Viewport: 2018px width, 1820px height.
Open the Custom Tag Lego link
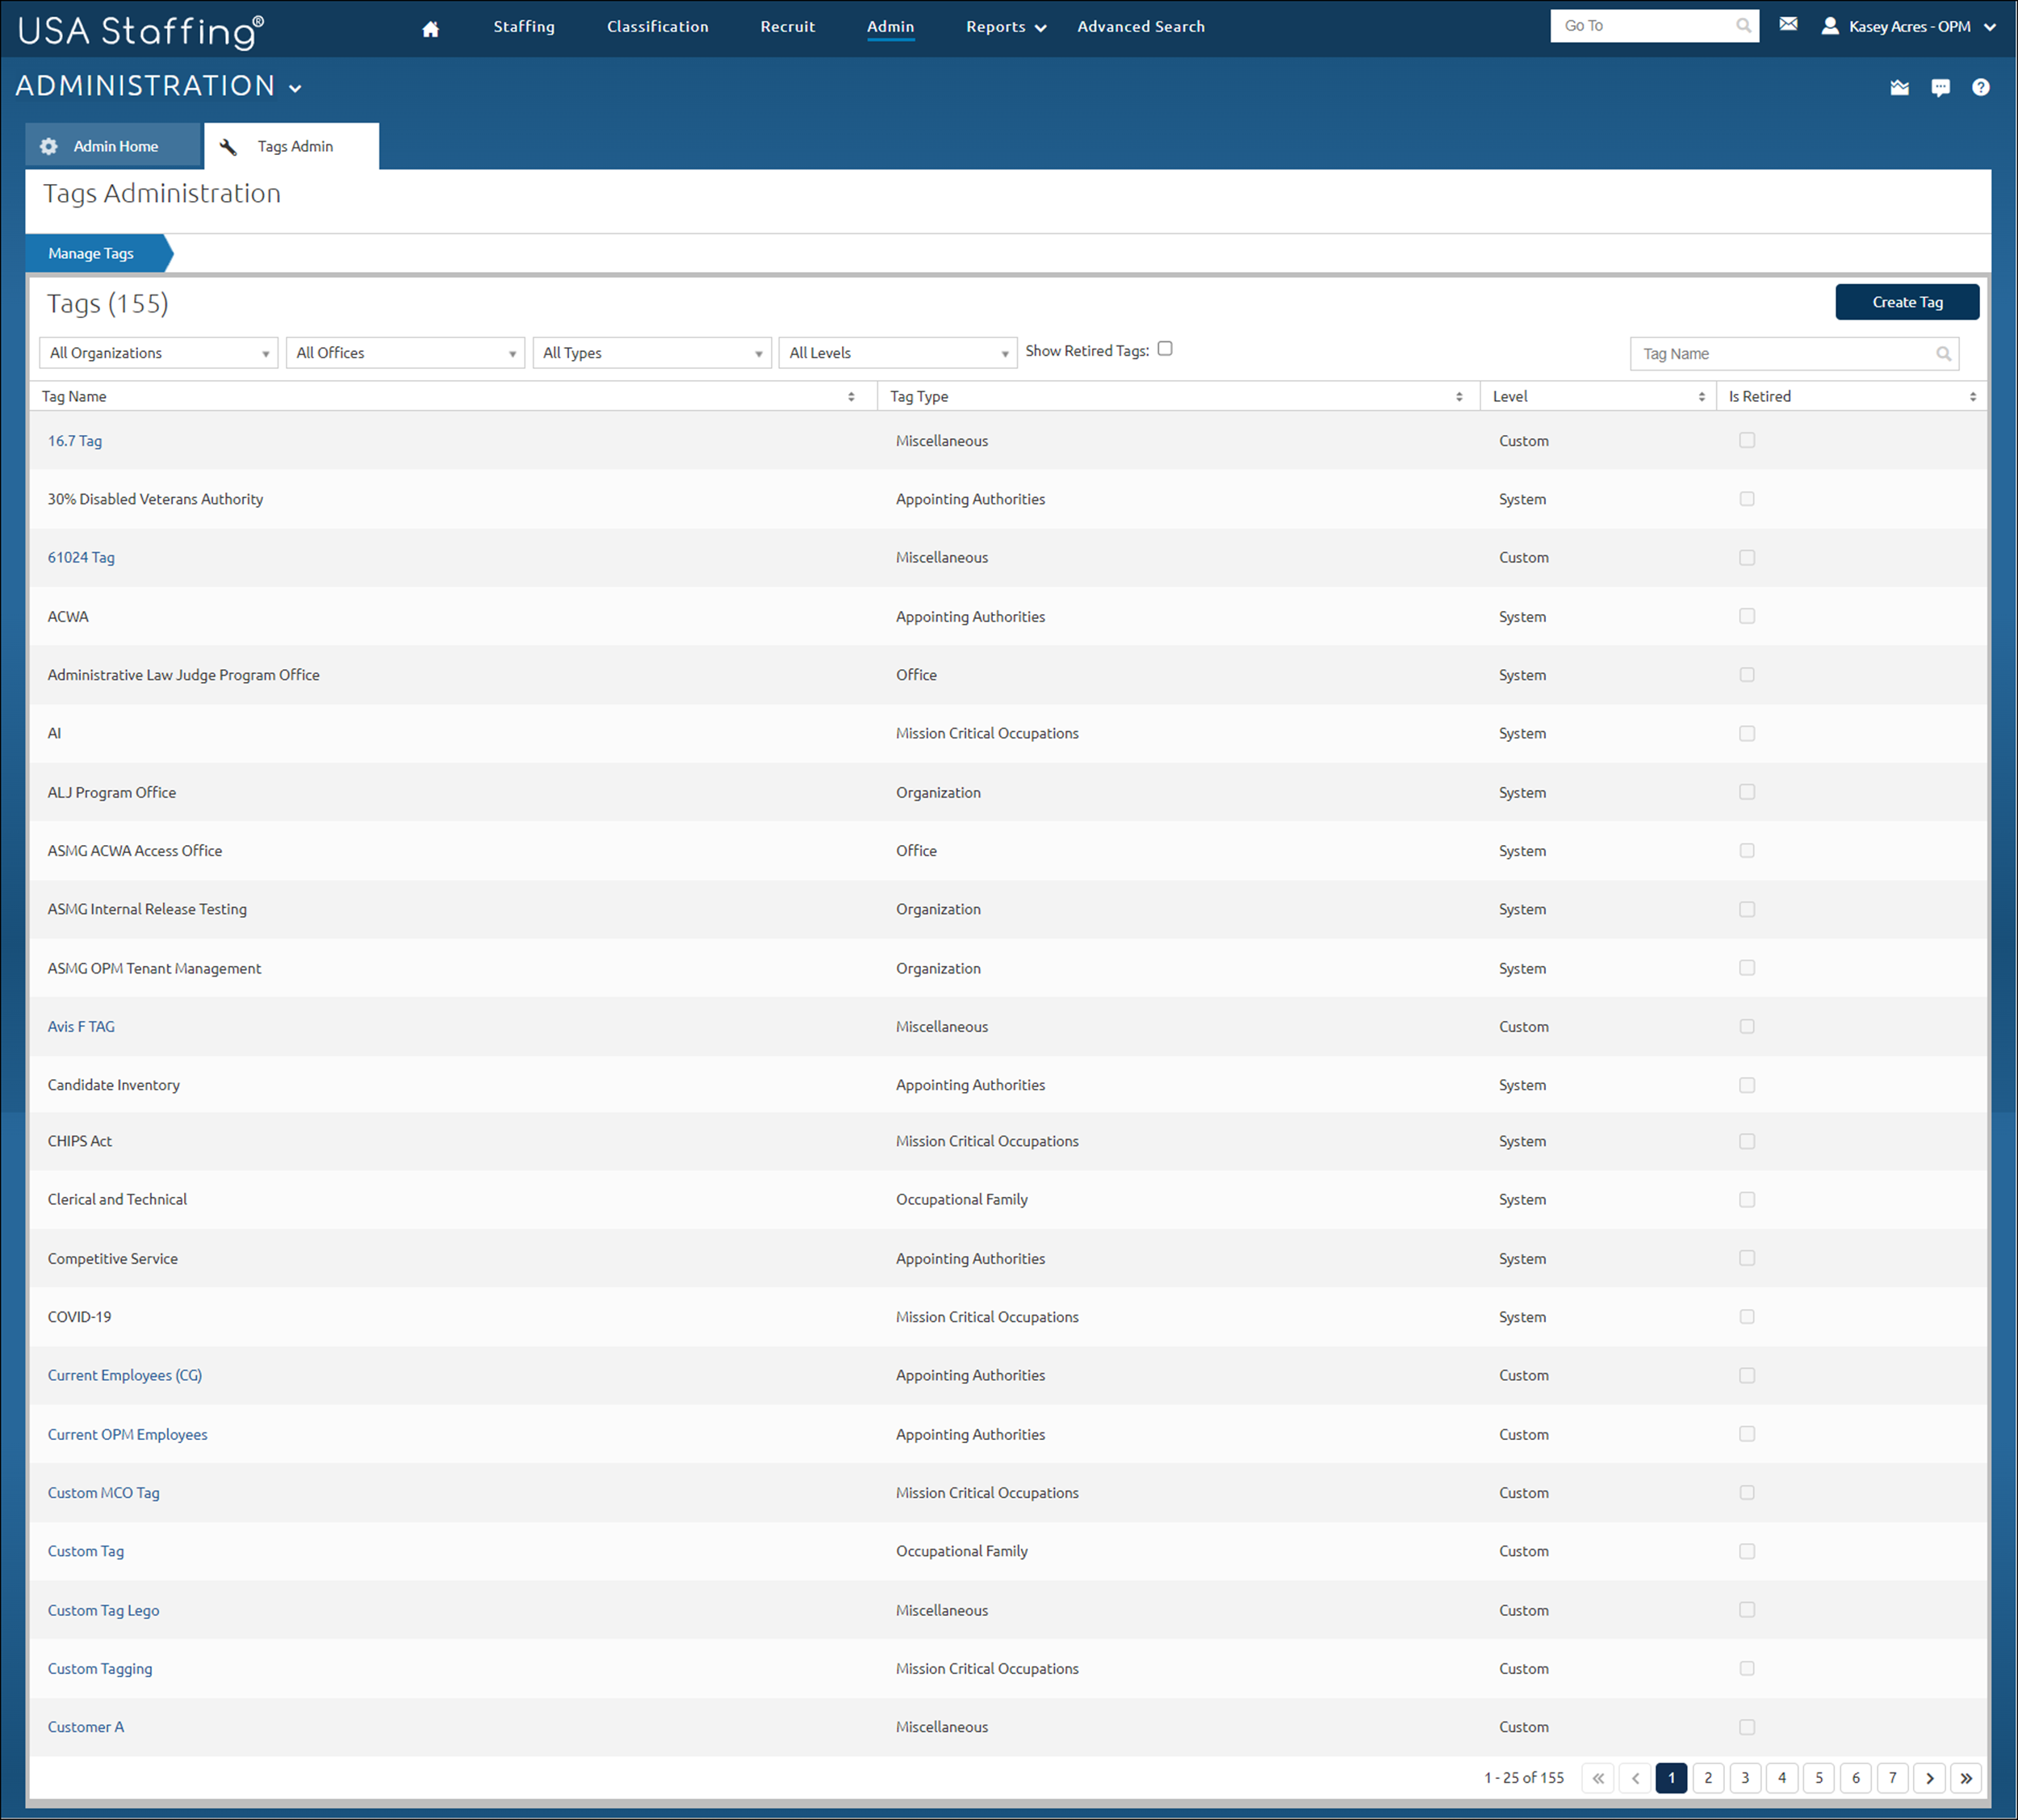tap(103, 1610)
